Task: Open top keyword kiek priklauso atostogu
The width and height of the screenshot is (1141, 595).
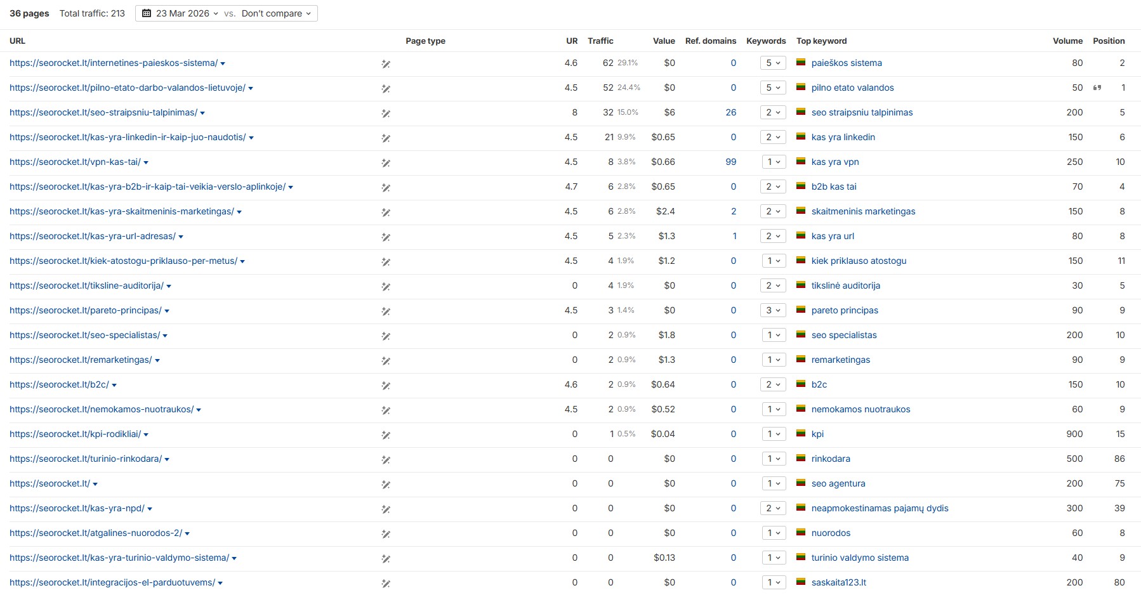Action: (859, 261)
